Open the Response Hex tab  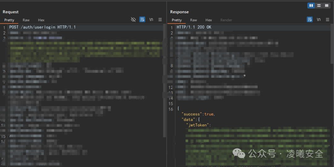click(x=208, y=20)
